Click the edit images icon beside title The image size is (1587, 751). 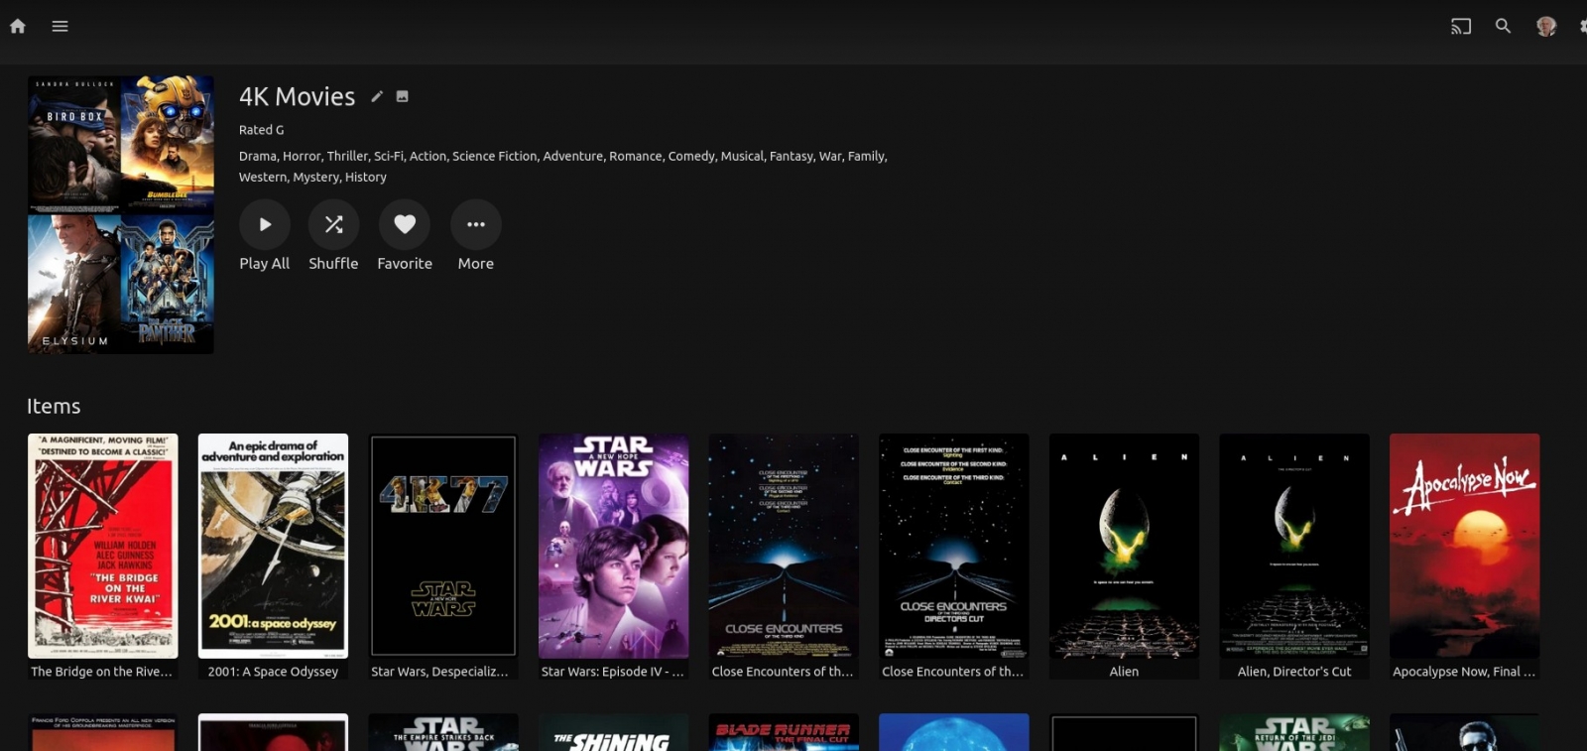pos(403,96)
